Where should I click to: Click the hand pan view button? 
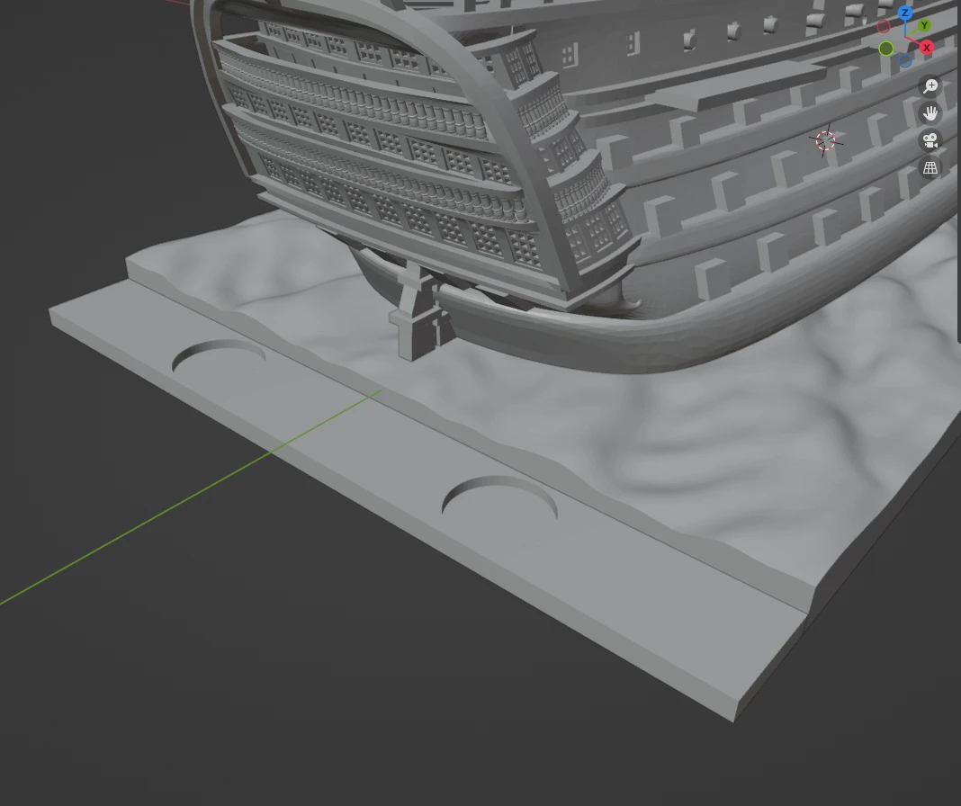tap(930, 113)
